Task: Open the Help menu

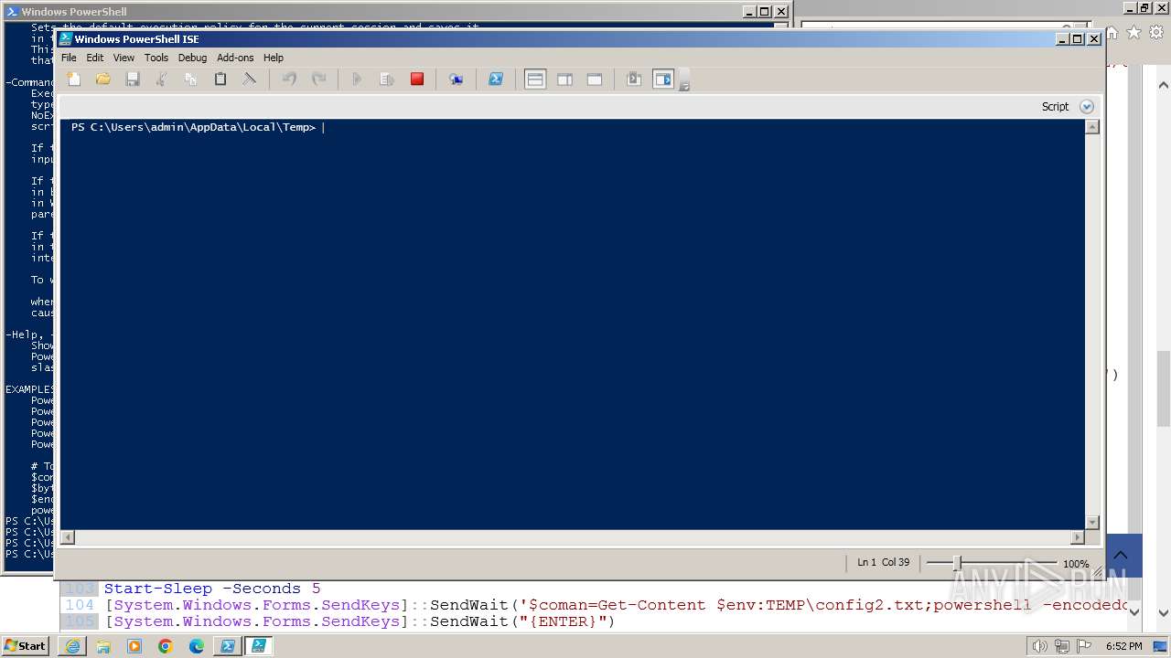Action: (274, 58)
